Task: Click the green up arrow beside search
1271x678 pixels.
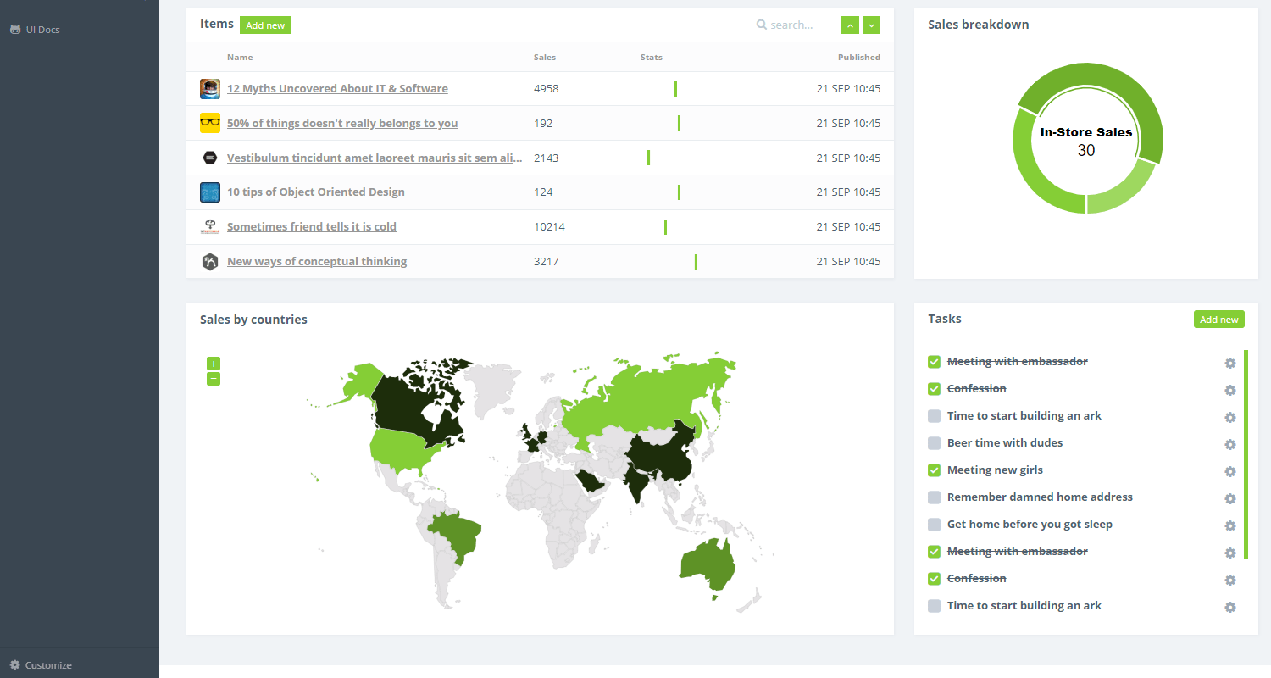Action: point(849,25)
